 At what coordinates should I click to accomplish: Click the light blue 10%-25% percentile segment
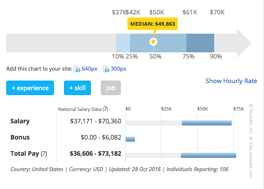[123, 43]
